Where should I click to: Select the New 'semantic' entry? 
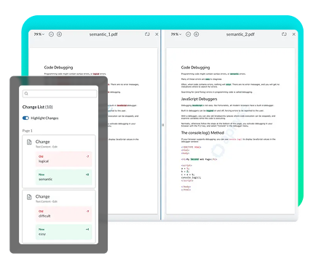point(64,177)
